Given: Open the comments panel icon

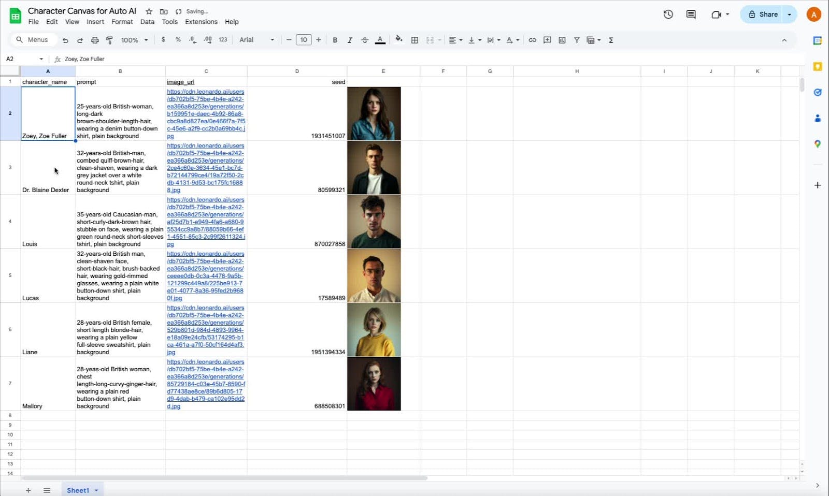Looking at the screenshot, I should coord(691,14).
